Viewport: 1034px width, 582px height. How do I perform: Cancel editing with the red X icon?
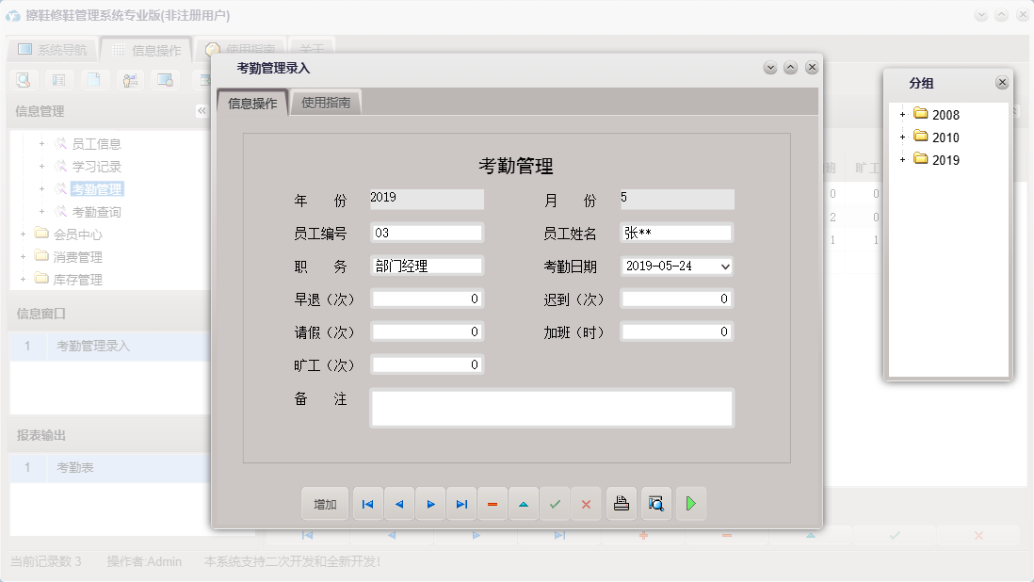pos(586,504)
